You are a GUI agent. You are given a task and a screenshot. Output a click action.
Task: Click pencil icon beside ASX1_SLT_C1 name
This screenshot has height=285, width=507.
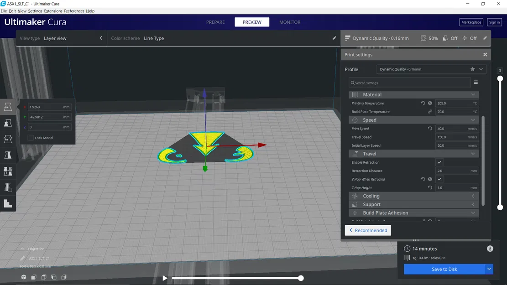pyautogui.click(x=22, y=258)
